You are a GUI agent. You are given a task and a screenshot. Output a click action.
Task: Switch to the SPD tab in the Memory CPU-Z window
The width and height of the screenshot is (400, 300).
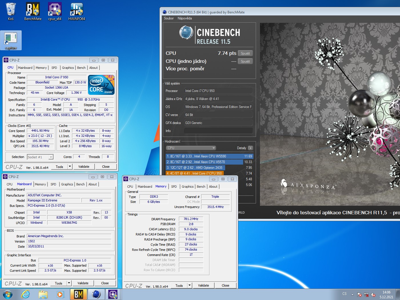coord(174,187)
